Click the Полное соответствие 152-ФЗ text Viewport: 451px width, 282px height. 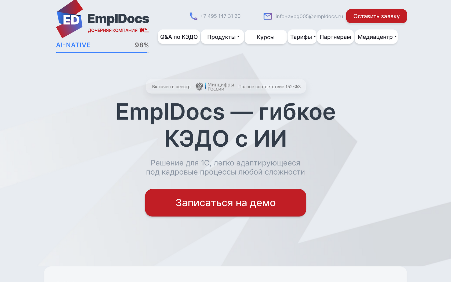(270, 87)
